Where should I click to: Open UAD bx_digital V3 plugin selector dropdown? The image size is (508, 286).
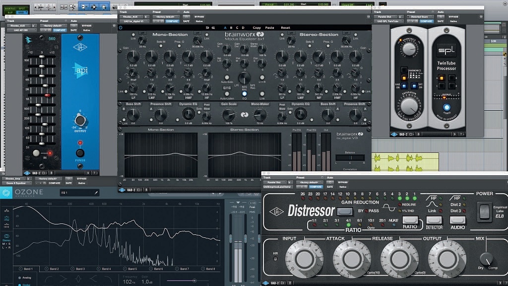click(135, 21)
